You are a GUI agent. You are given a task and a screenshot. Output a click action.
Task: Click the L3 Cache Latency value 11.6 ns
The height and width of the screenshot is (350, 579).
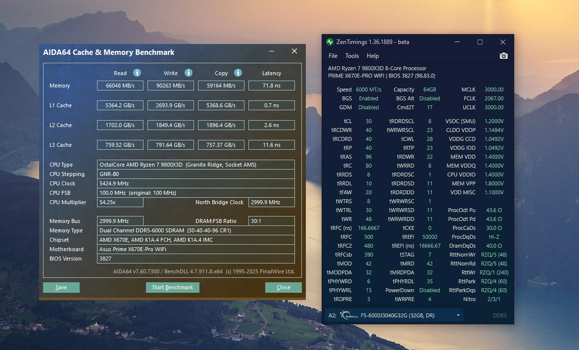click(271, 145)
